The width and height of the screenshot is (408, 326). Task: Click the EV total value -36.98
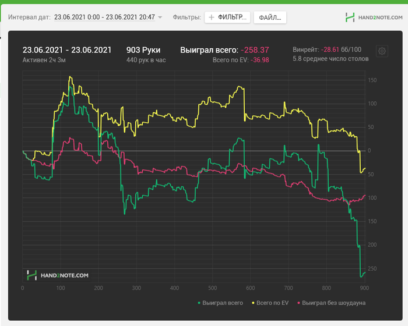[x=260, y=60]
